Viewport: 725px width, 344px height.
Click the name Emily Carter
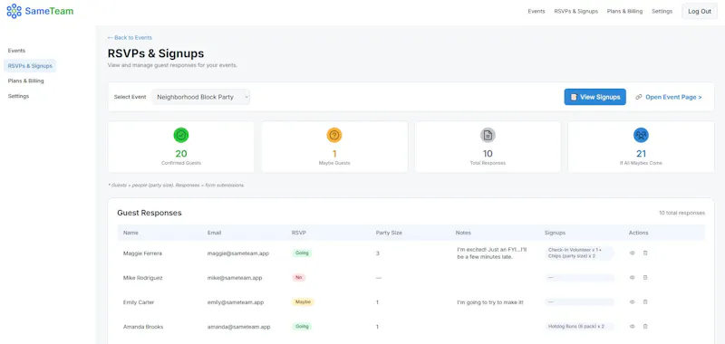point(139,302)
